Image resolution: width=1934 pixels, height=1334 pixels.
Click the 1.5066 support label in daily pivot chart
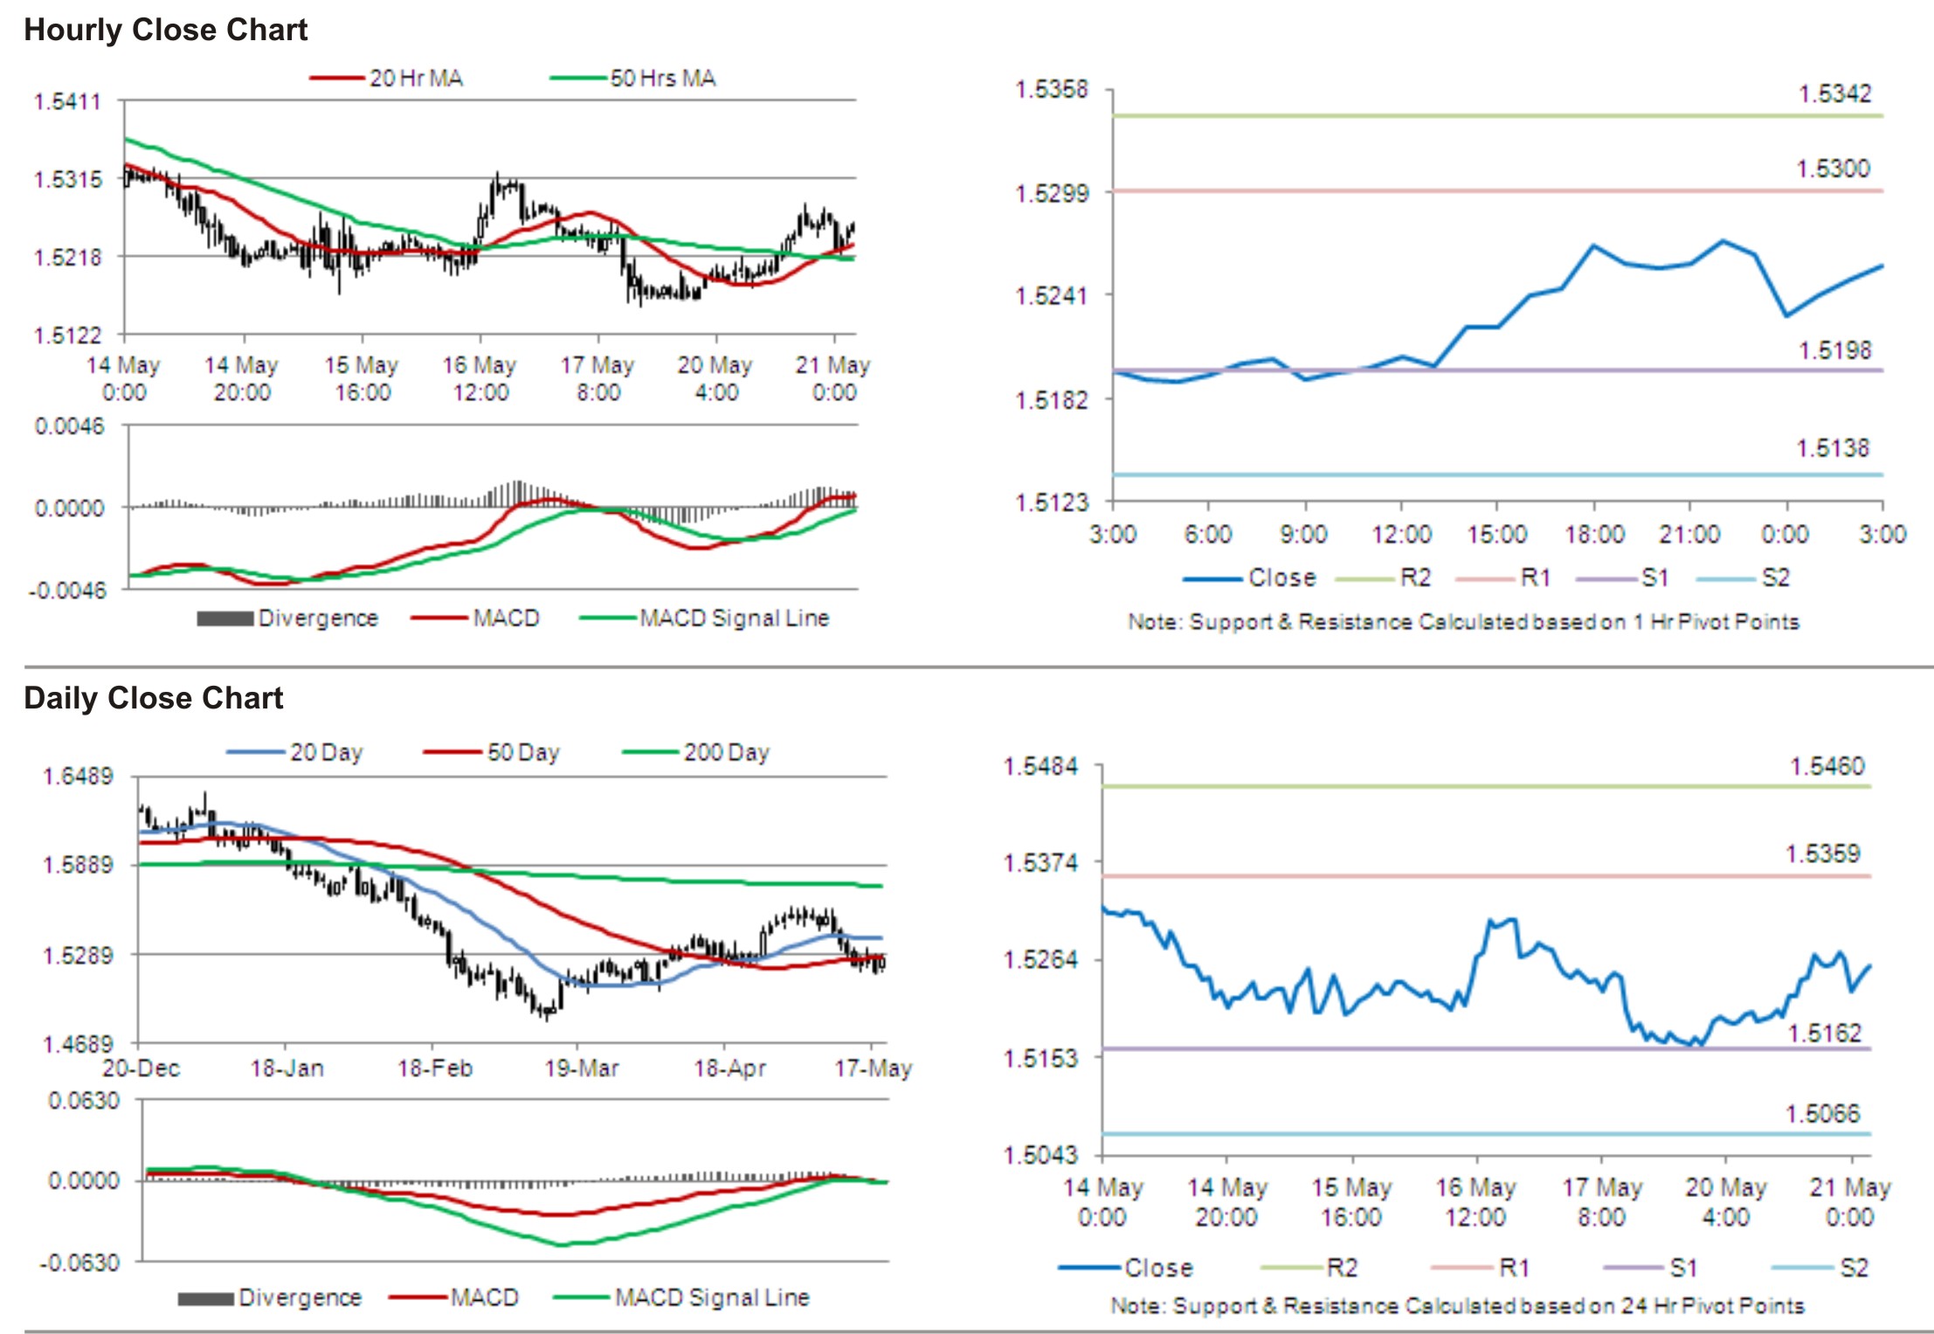pyautogui.click(x=1823, y=1114)
